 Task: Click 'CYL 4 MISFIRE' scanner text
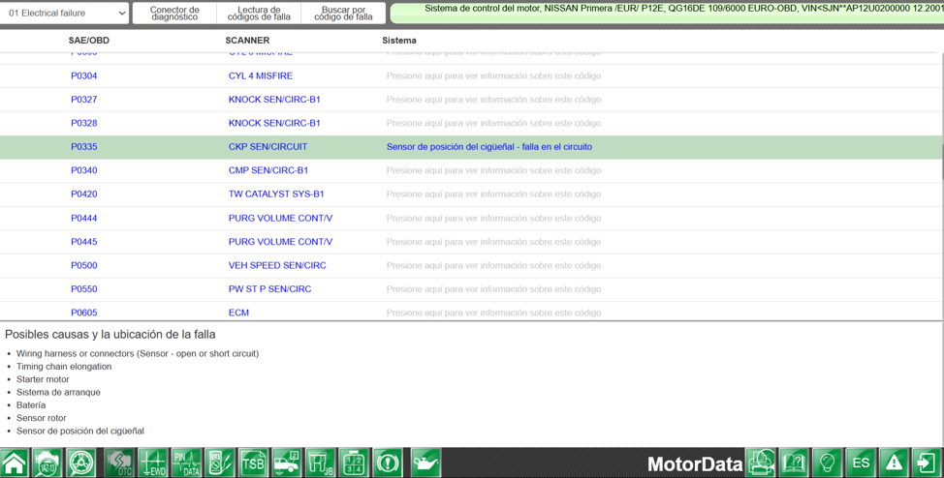pyautogui.click(x=260, y=75)
